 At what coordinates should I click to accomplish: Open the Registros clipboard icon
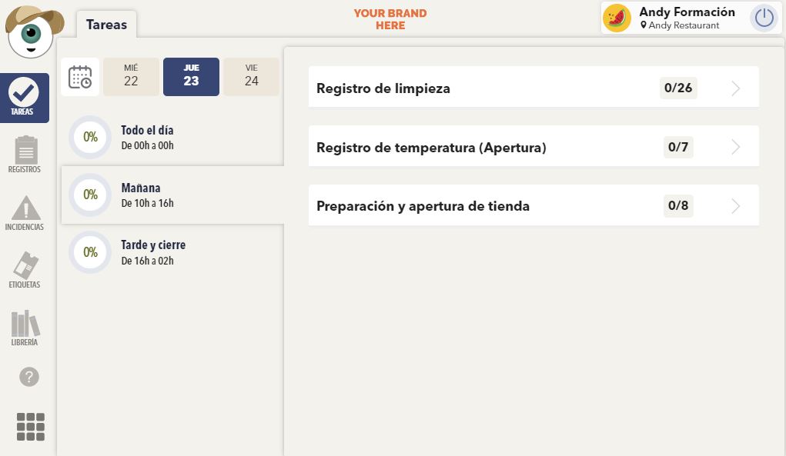[x=24, y=155]
